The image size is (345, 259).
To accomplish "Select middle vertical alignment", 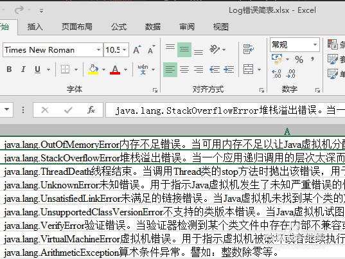I will (184, 50).
